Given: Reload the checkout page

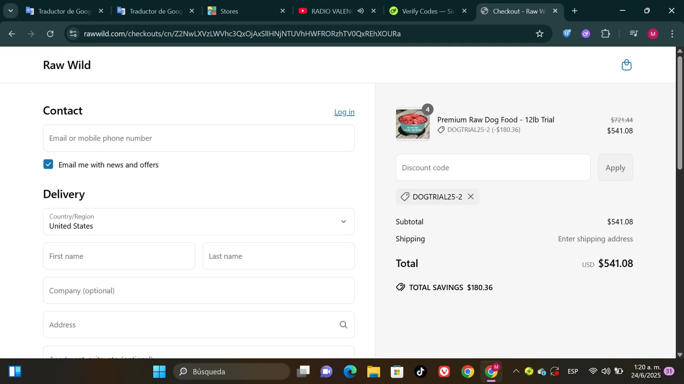Looking at the screenshot, I should point(51,34).
